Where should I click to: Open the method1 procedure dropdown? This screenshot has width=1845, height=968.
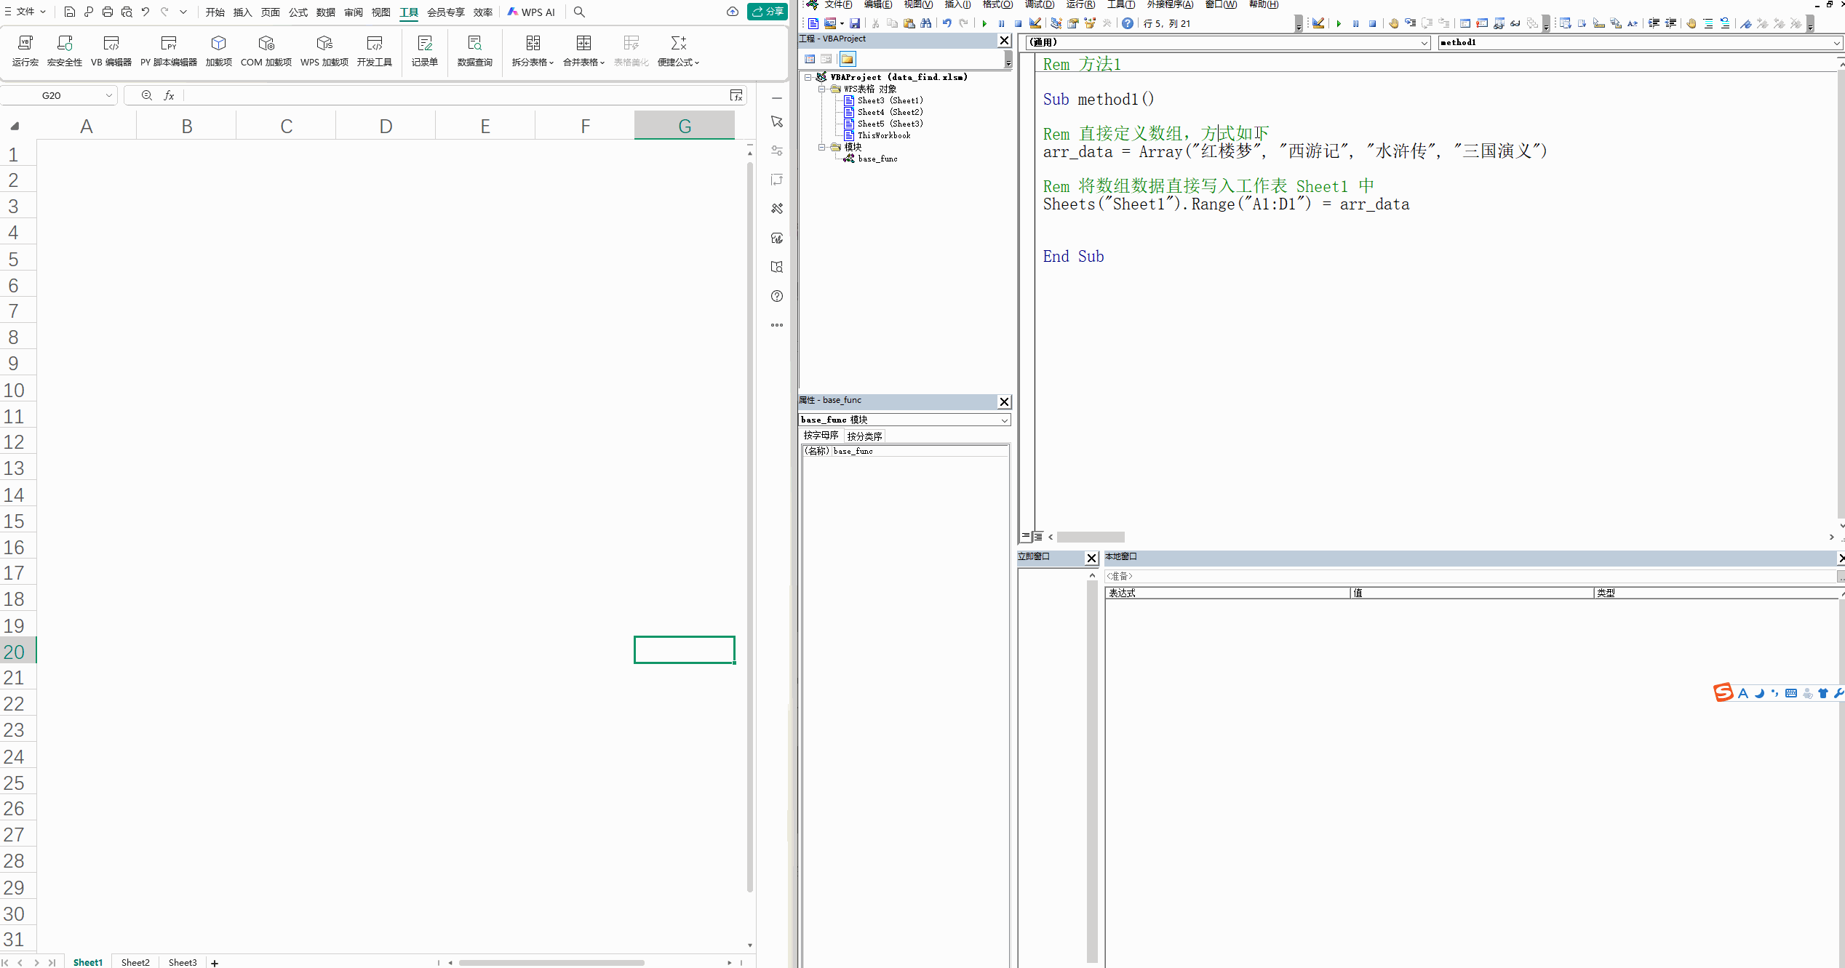[1836, 43]
